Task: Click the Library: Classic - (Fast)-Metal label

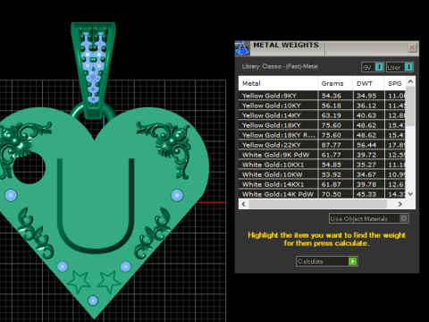Action: click(x=280, y=66)
